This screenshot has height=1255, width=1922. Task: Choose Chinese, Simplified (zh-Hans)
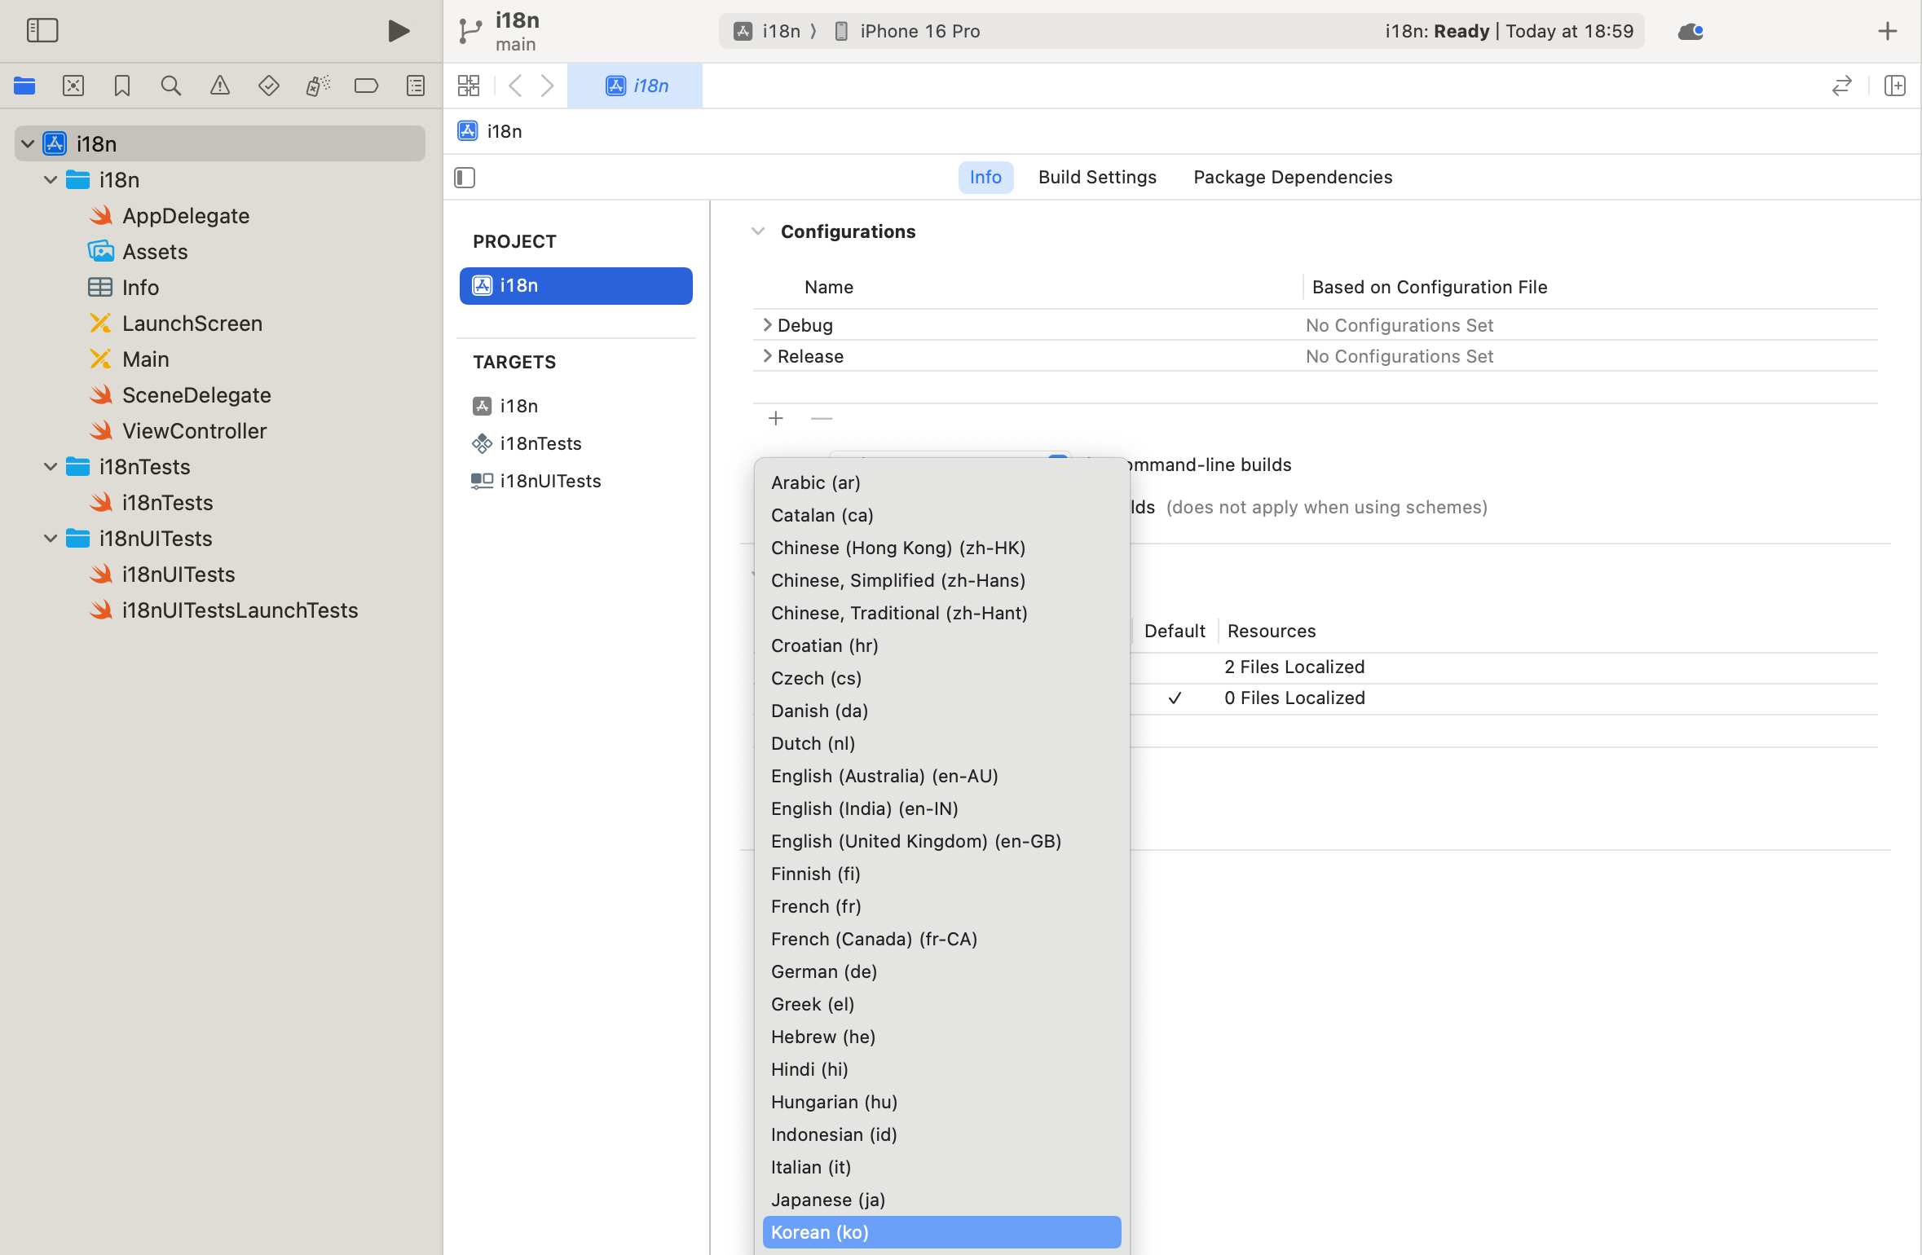[x=941, y=580]
